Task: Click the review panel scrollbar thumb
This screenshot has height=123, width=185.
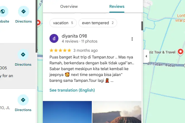Action: pos(142,26)
